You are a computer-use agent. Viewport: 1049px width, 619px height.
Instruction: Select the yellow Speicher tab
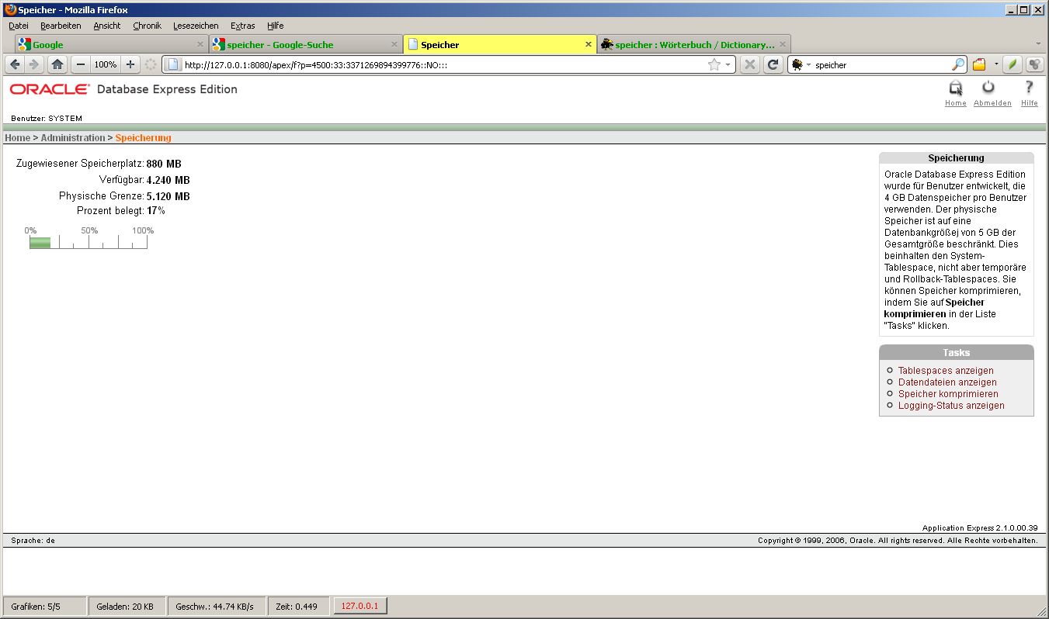click(499, 44)
